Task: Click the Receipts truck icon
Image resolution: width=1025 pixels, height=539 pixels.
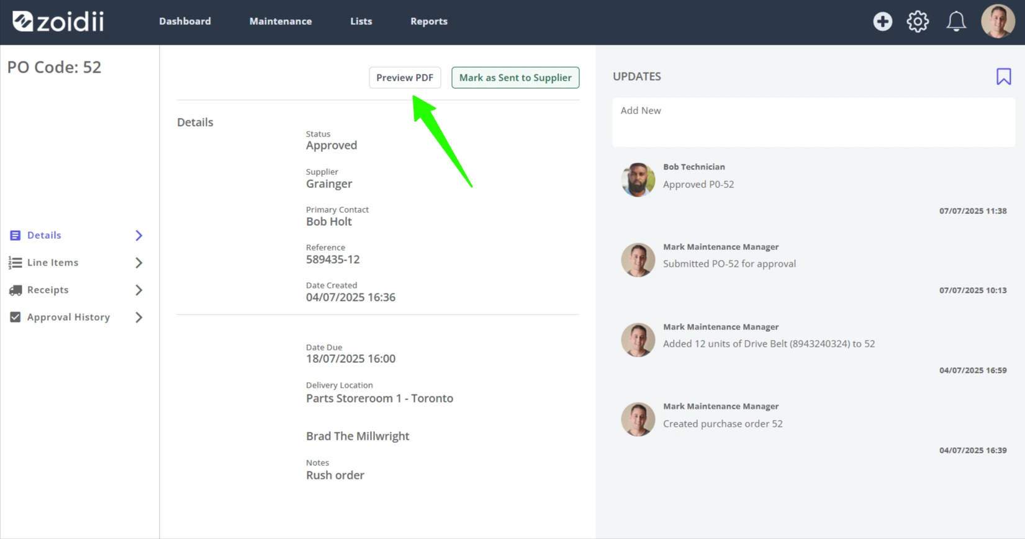Action: coord(16,290)
